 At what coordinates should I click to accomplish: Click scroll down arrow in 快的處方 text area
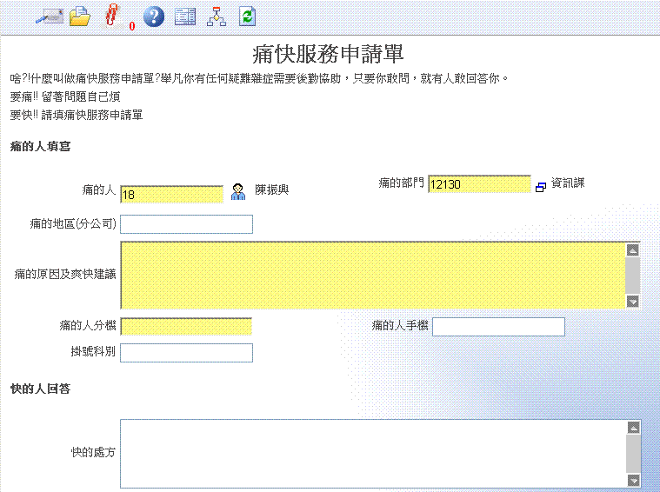(x=633, y=480)
